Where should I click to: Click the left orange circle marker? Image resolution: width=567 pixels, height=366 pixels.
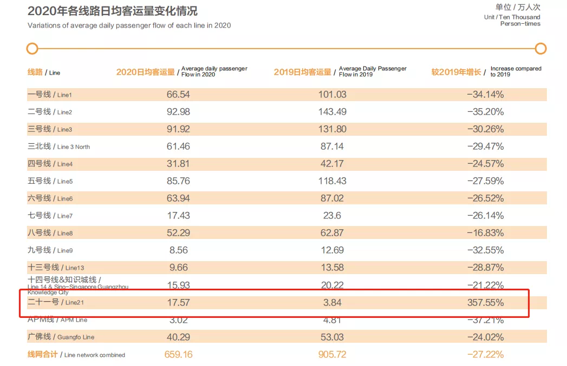tap(32, 48)
